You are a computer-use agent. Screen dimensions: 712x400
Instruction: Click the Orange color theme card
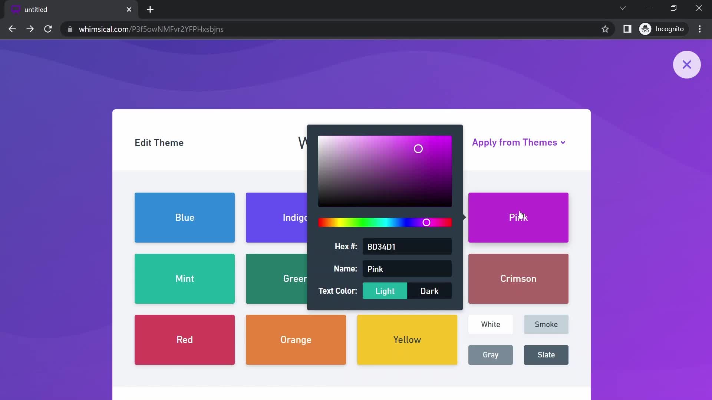[296, 339]
